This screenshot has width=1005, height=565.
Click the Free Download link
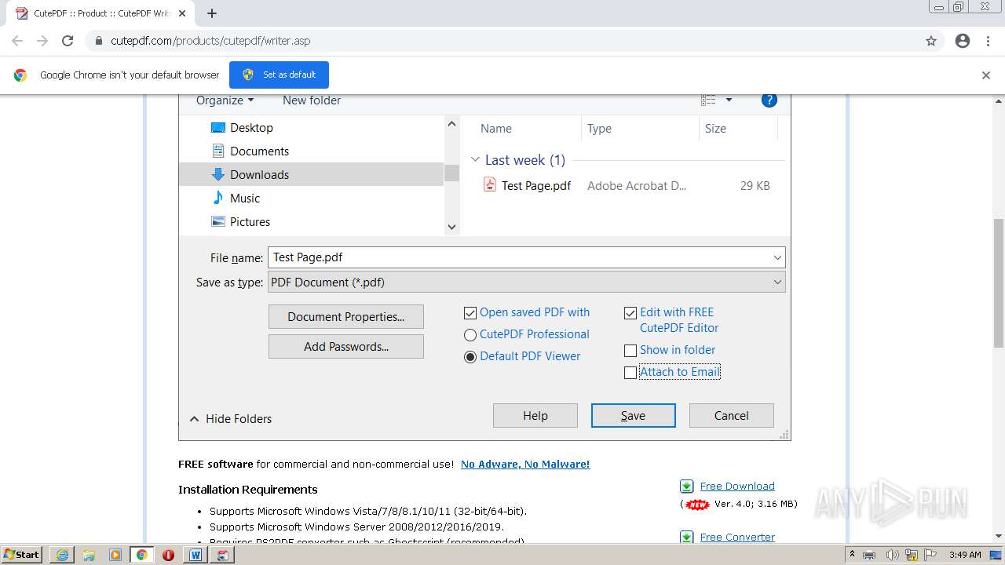[x=737, y=486]
